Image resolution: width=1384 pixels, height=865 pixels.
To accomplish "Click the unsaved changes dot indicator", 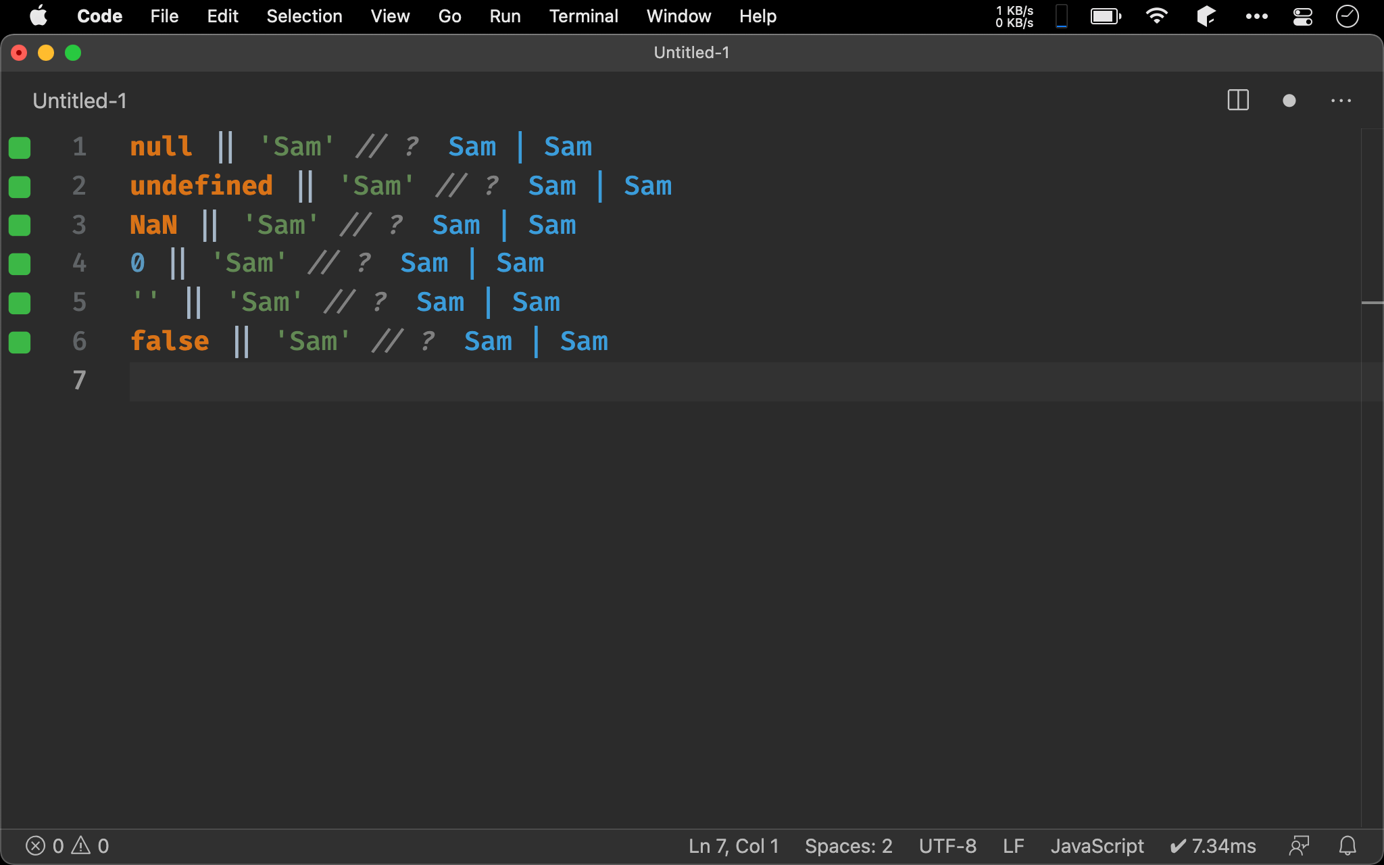I will coord(1289,101).
